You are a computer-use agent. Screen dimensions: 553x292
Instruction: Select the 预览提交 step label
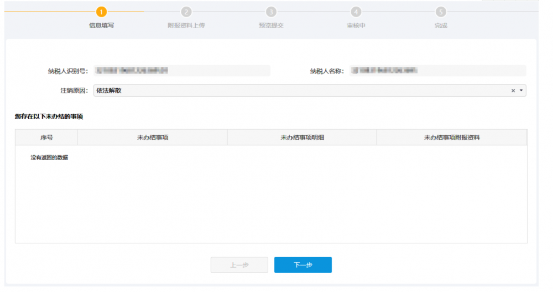point(271,26)
